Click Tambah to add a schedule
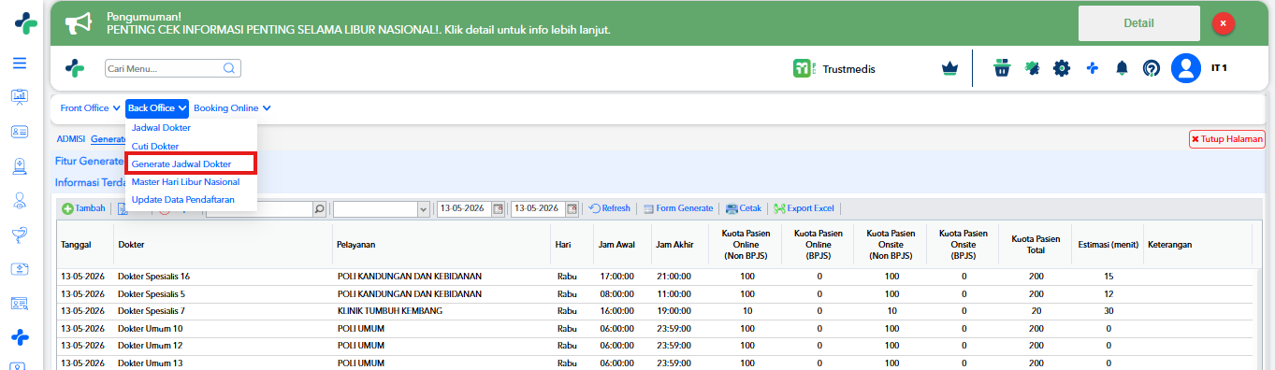Viewport: 1275px width, 370px height. tap(83, 208)
